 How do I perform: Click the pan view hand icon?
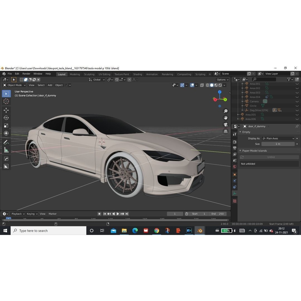[x=225, y=118]
